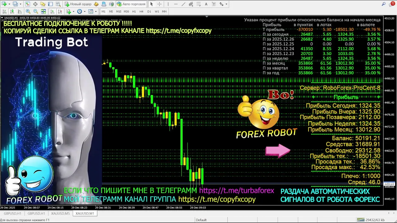Switch chart to candlesticks mode
Screen dimensions: 397x223
(12, 11)
